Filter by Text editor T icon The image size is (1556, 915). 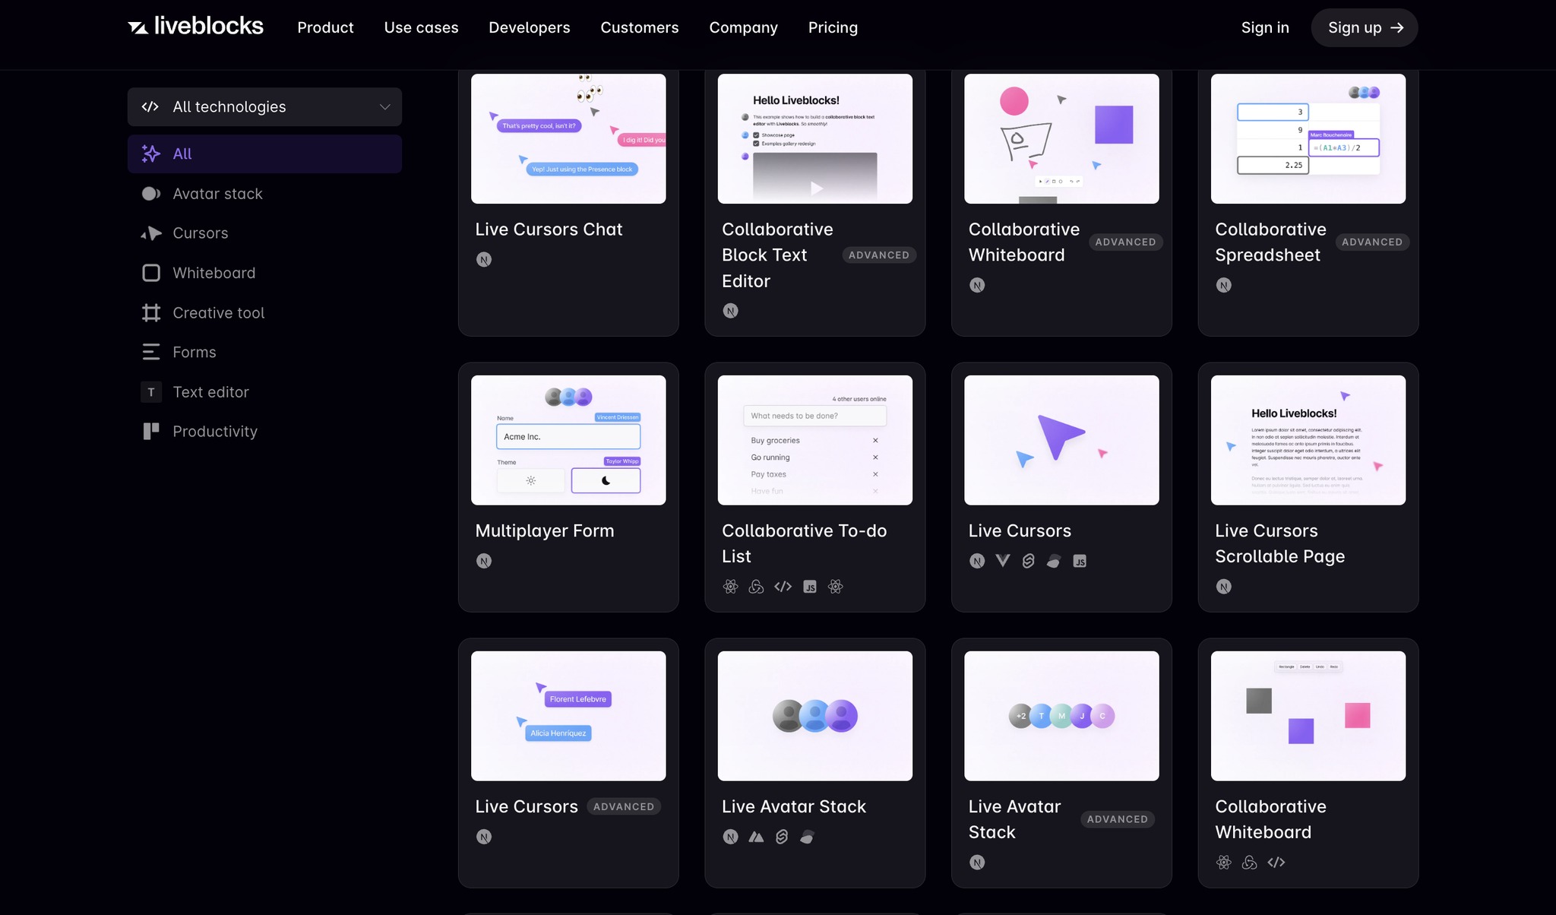click(151, 392)
